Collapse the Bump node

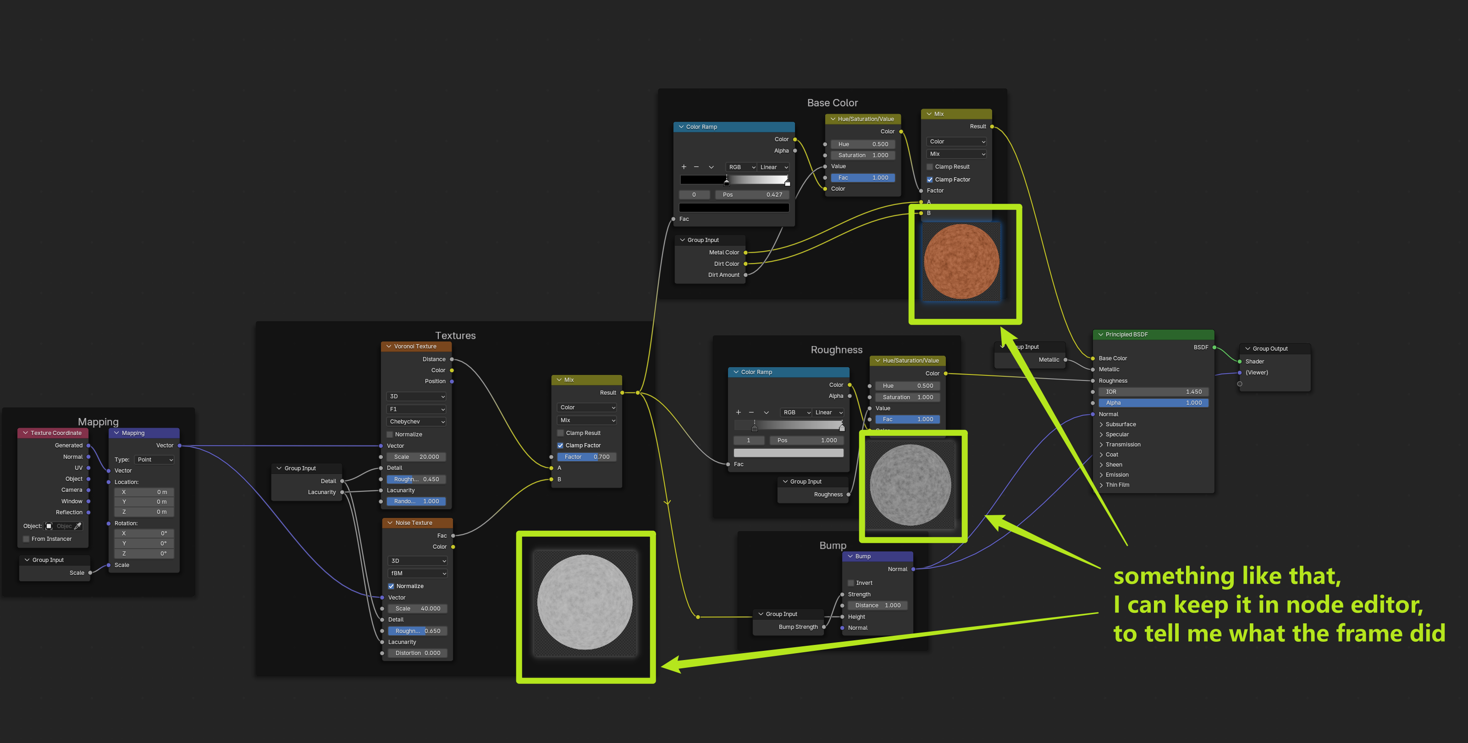pyautogui.click(x=850, y=556)
